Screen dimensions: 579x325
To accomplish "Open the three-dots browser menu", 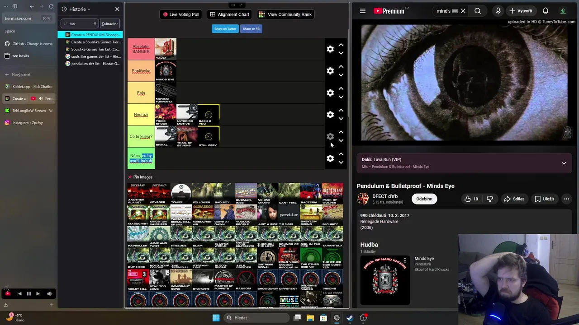I will (x=5, y=6).
